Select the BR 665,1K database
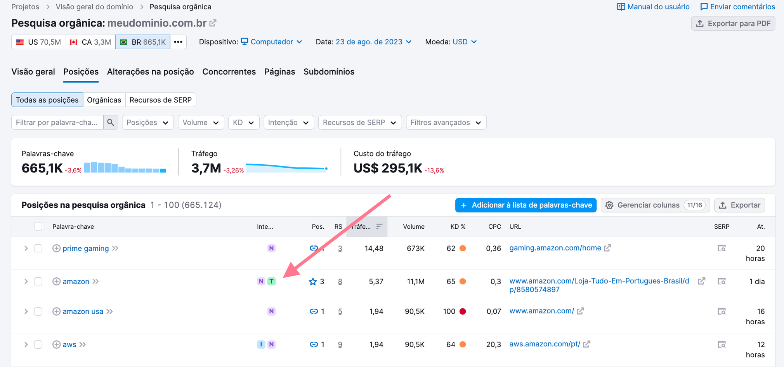 142,42
